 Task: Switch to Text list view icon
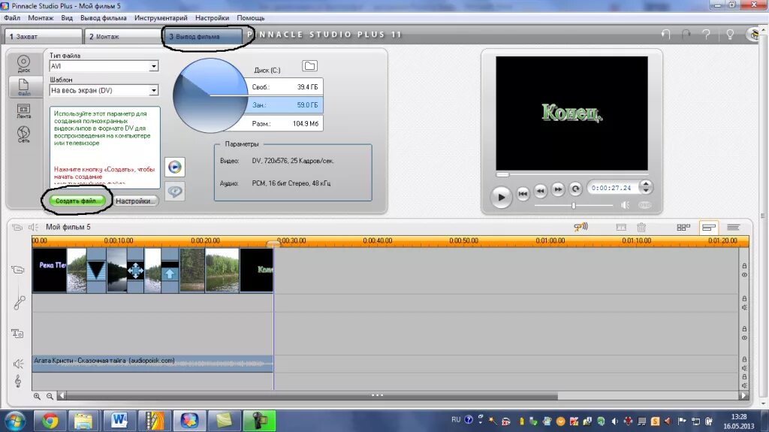pos(733,228)
